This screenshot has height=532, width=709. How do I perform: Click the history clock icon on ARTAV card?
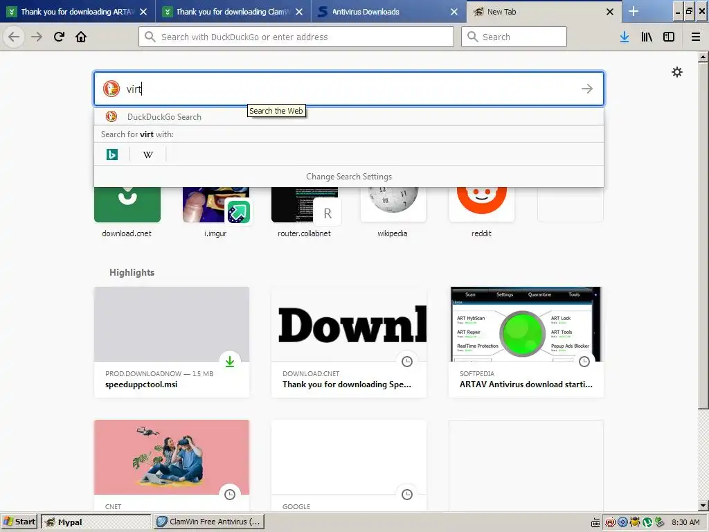click(584, 362)
